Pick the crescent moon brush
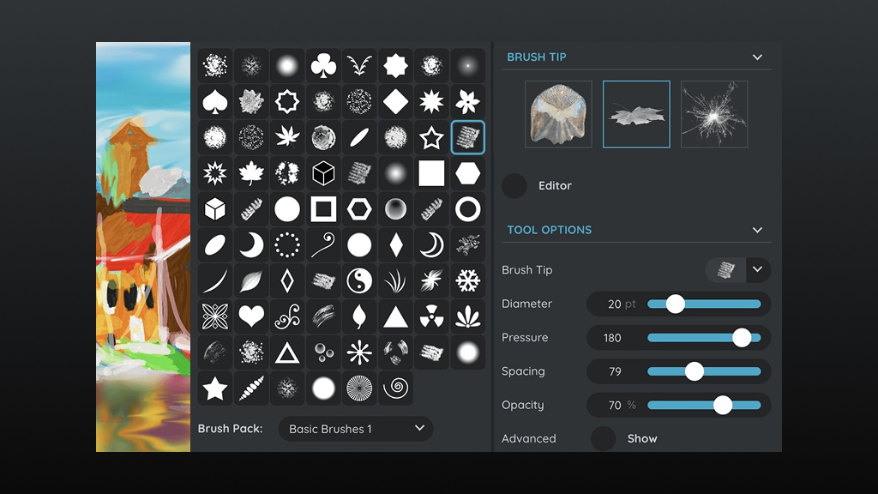 click(250, 245)
